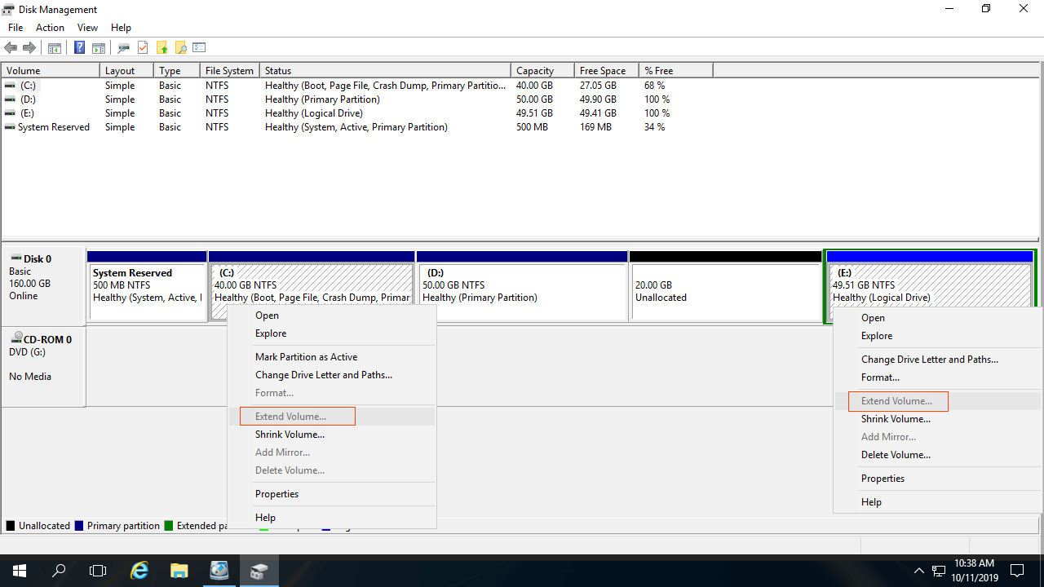Viewport: 1044px width, 587px height.
Task: Click Change Drive Letter and Paths for C:
Action: pyautogui.click(x=323, y=375)
